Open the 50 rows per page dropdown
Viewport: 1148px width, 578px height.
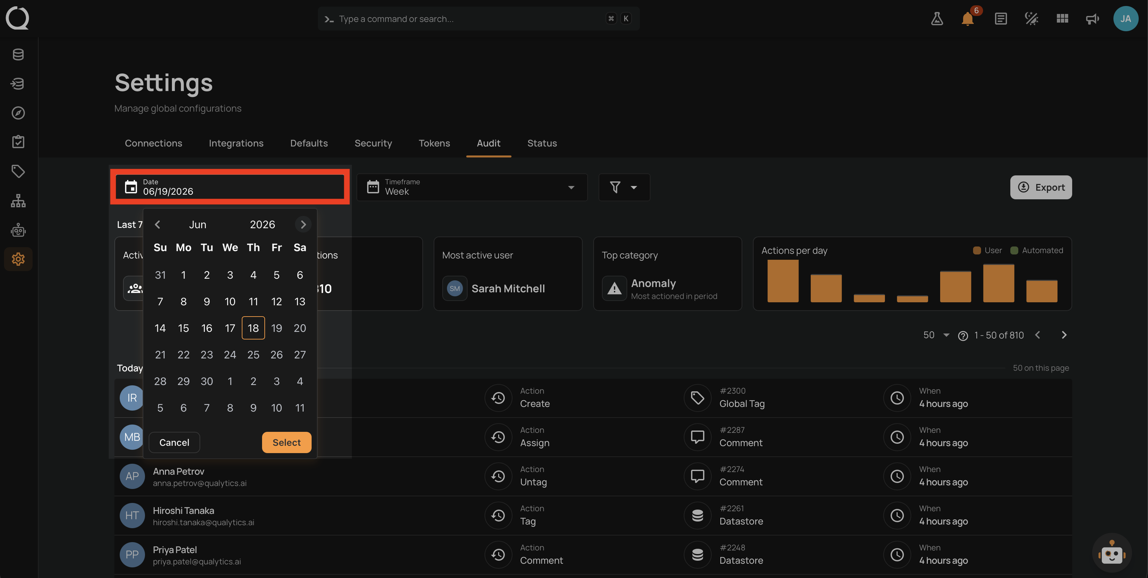tap(937, 335)
